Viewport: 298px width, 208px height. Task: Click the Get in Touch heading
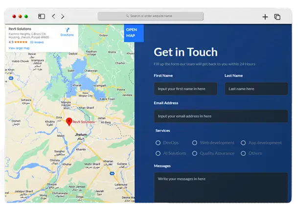point(185,52)
